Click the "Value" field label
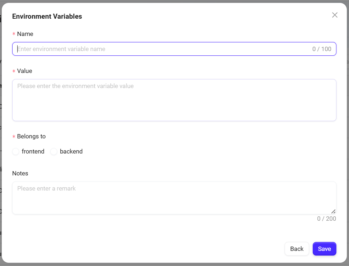This screenshot has height=266, width=349. click(24, 71)
